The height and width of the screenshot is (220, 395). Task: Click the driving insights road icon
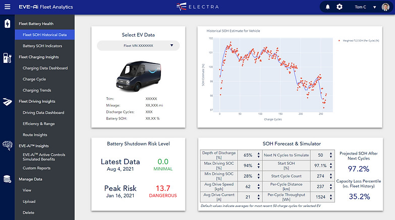[x=7, y=102]
